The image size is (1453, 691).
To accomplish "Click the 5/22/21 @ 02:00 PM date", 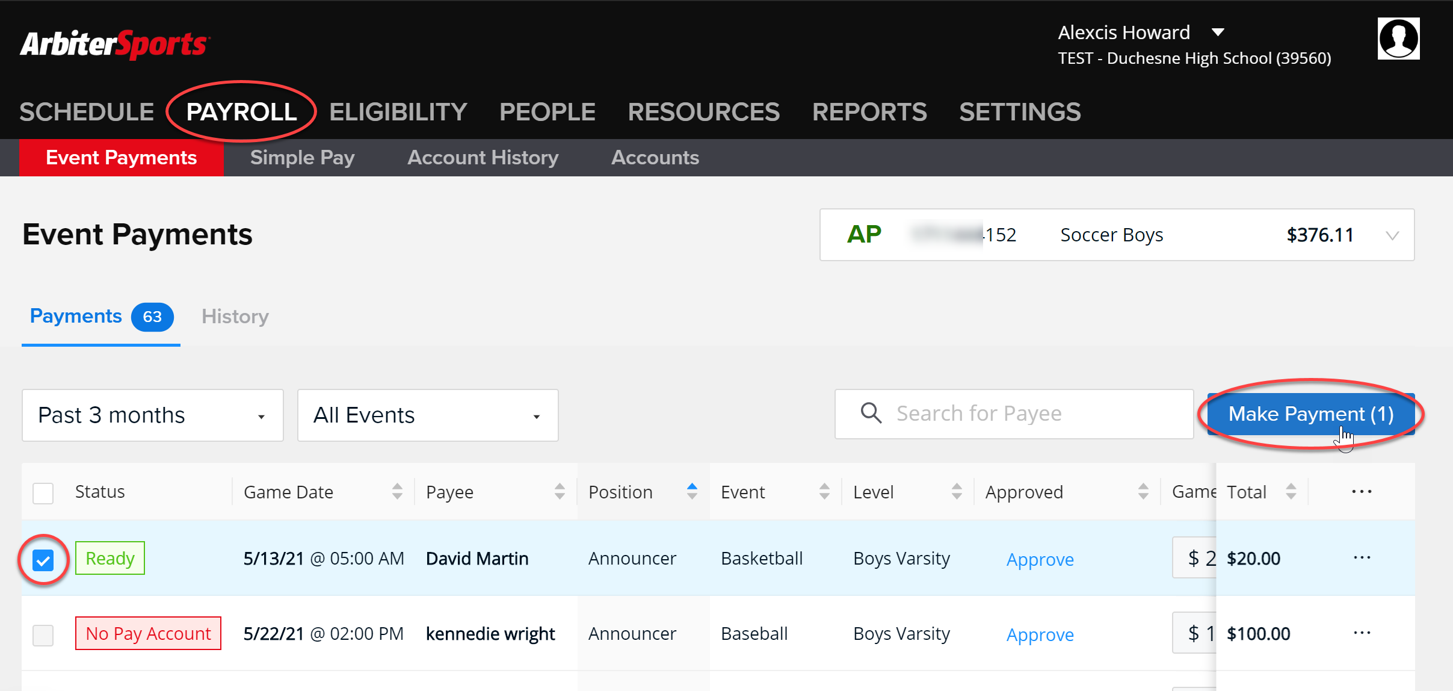I will coord(324,634).
